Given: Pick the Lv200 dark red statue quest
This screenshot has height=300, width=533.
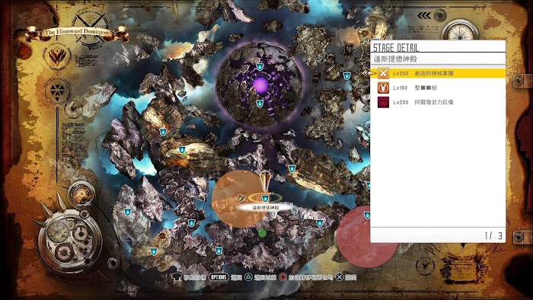Looking at the screenshot, I should click(x=438, y=102).
